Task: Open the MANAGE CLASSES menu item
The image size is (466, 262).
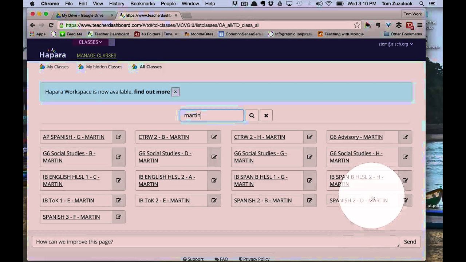Action: coord(96,56)
